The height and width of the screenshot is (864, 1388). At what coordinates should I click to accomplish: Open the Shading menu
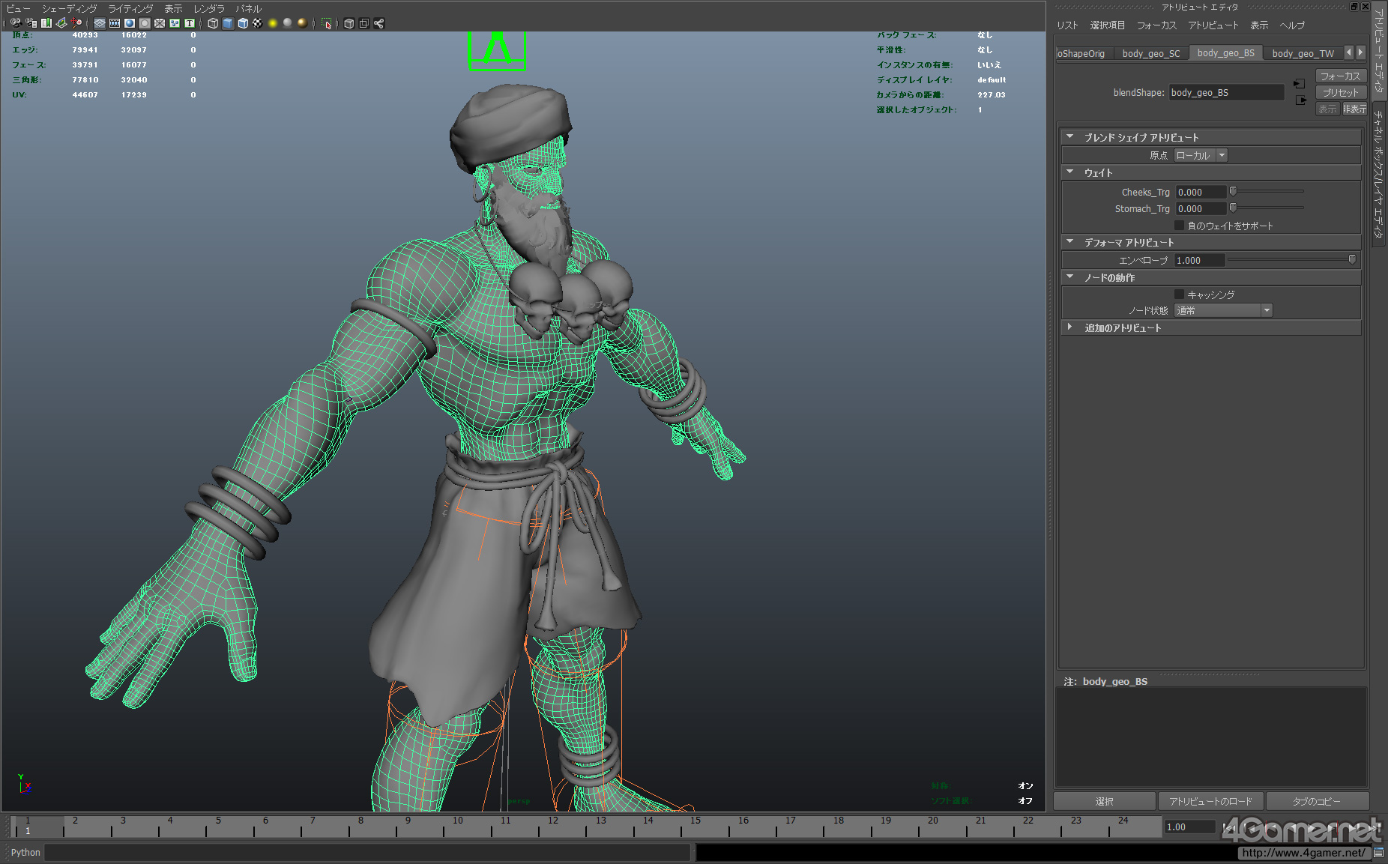69,8
